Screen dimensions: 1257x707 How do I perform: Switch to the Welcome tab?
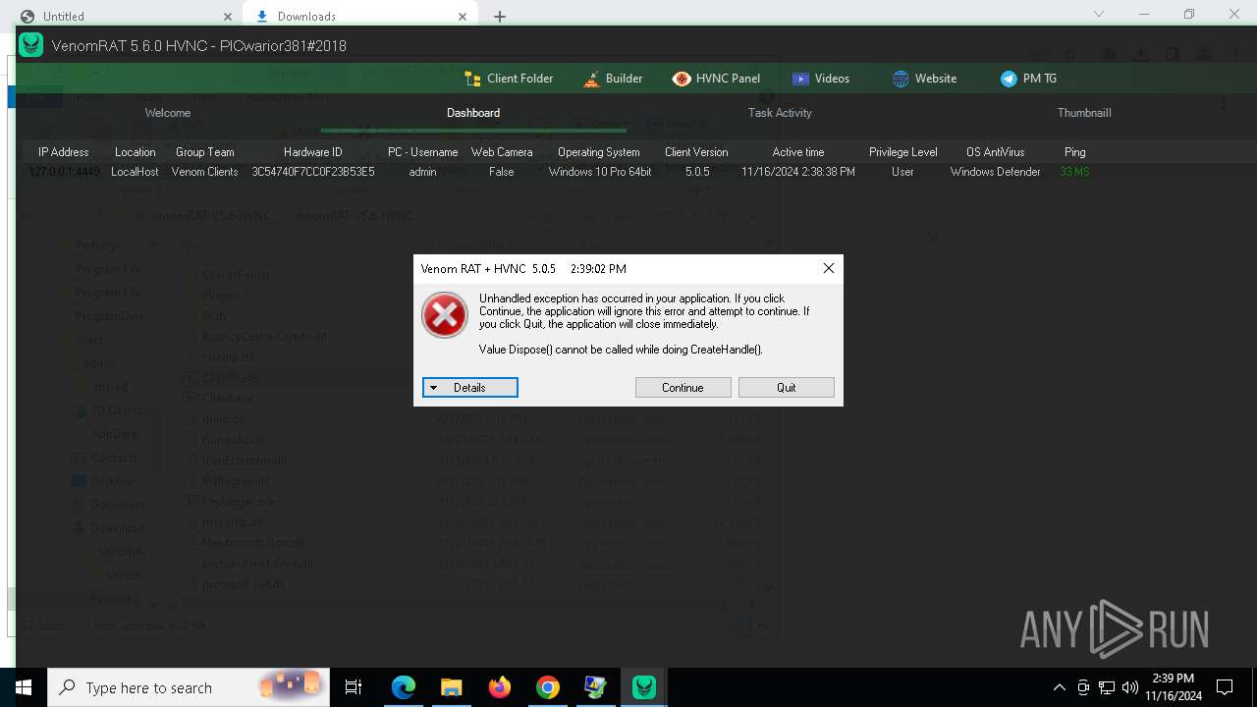(x=168, y=113)
